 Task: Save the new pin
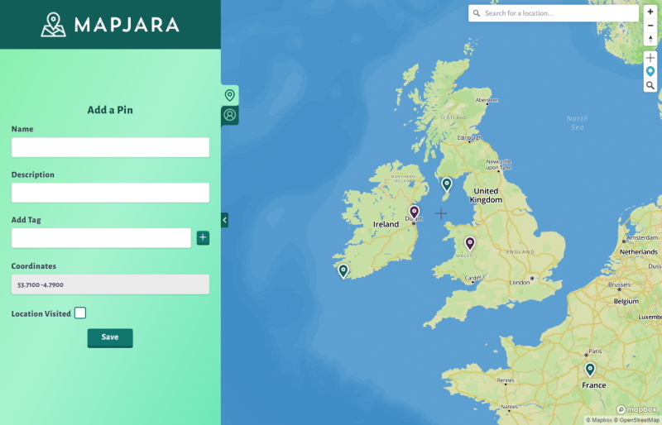[110, 337]
